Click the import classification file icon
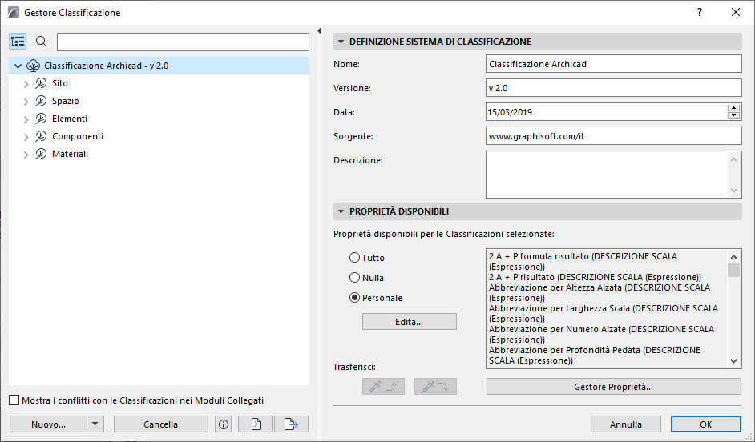Viewport: 755px width, 442px height. click(256, 424)
